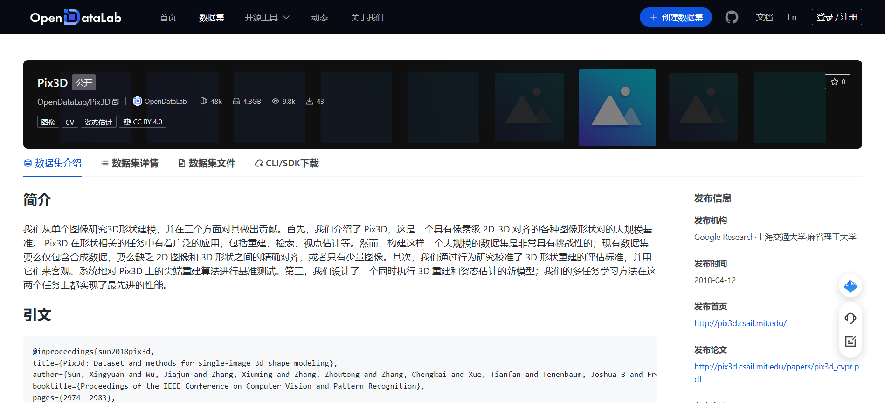Viewport: 885px width, 403px height.
Task: Switch to the CLI/SDK下载 tab
Action: tap(287, 163)
